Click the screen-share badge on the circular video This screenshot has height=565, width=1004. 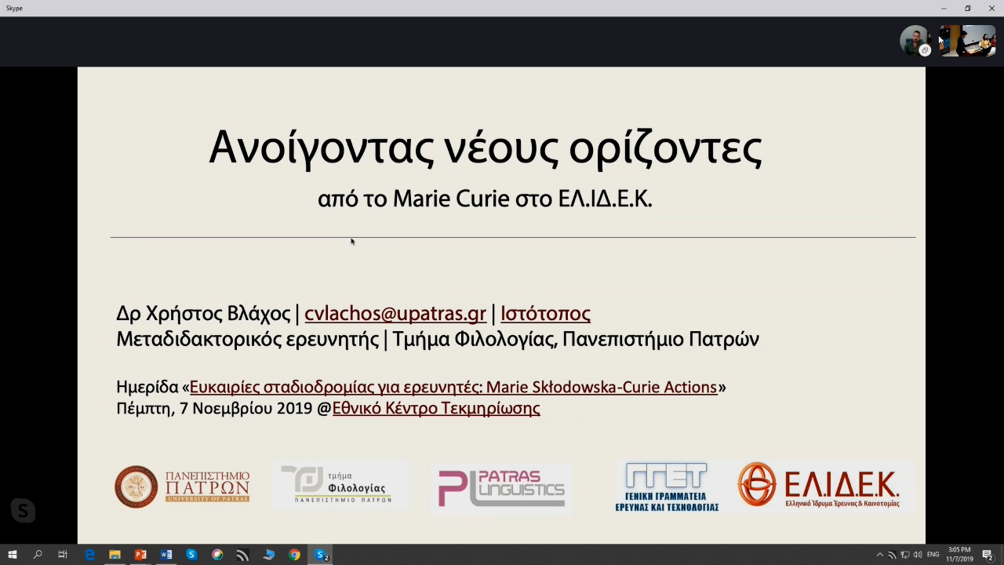[925, 50]
